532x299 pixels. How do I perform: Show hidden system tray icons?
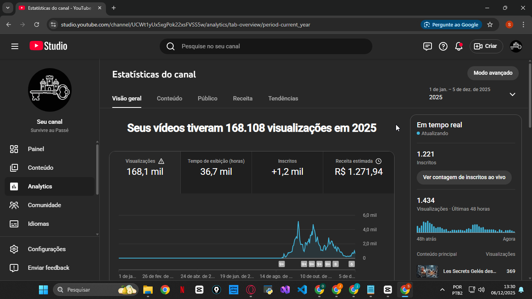click(442, 290)
